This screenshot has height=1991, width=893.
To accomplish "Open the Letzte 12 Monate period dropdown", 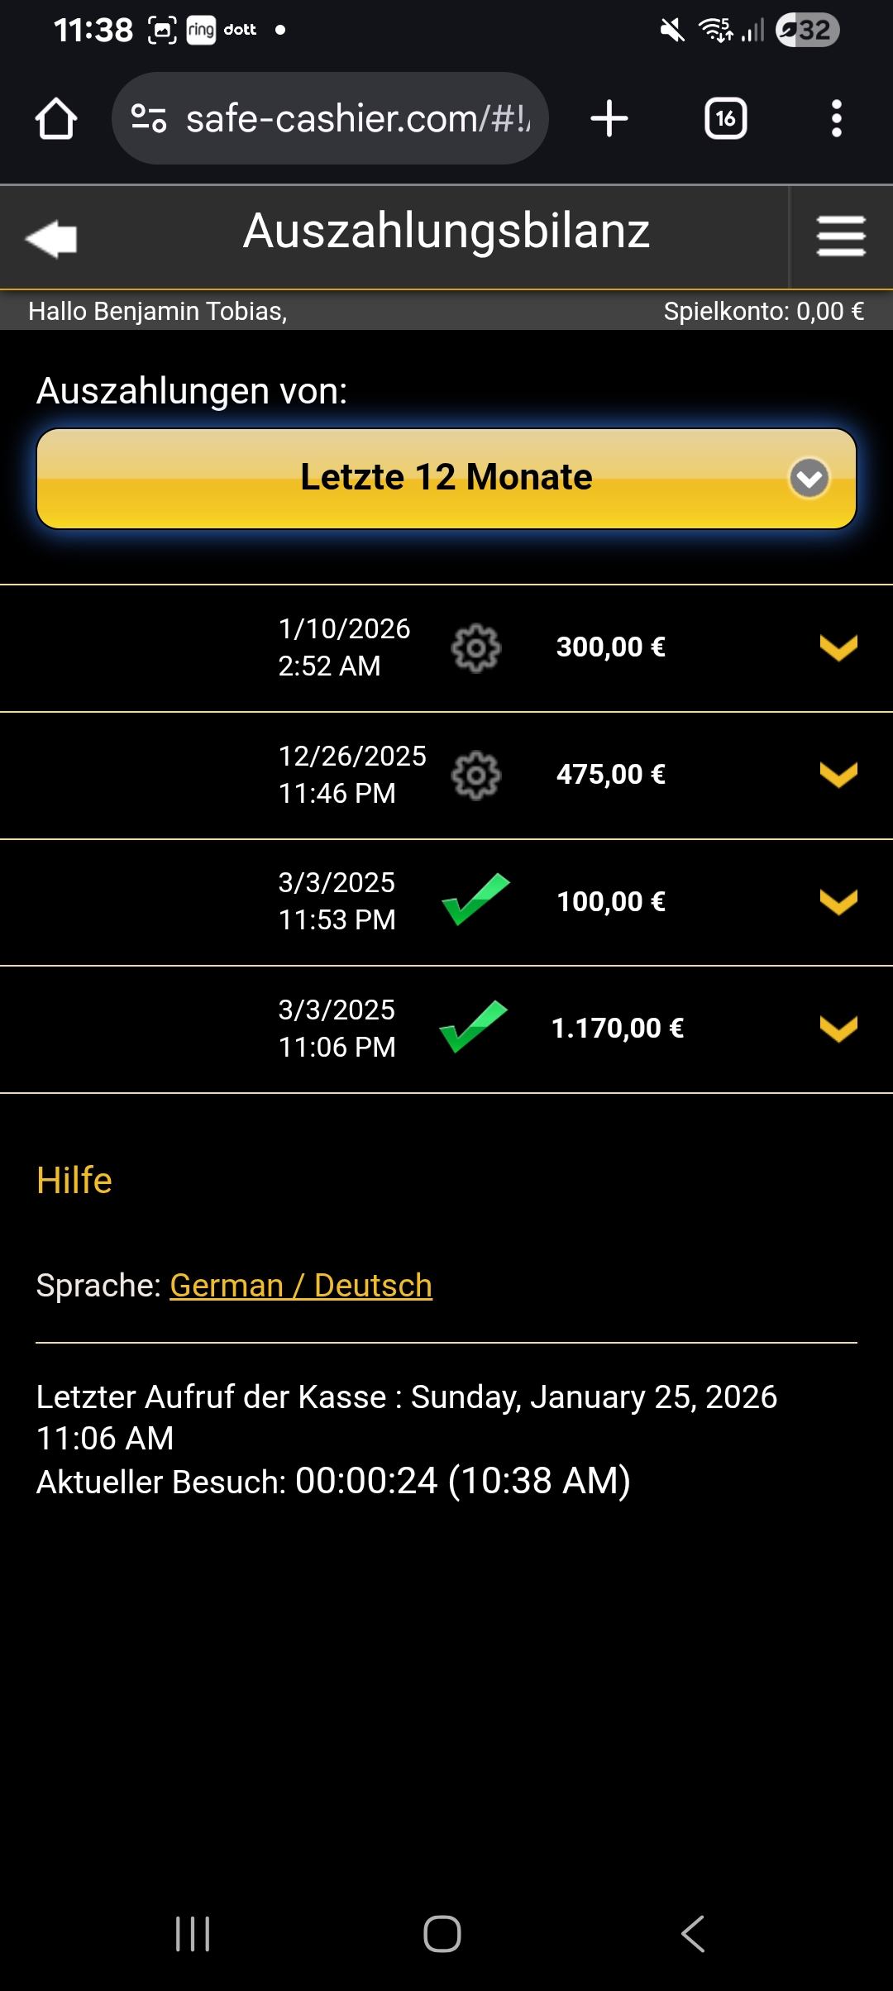I will [446, 478].
